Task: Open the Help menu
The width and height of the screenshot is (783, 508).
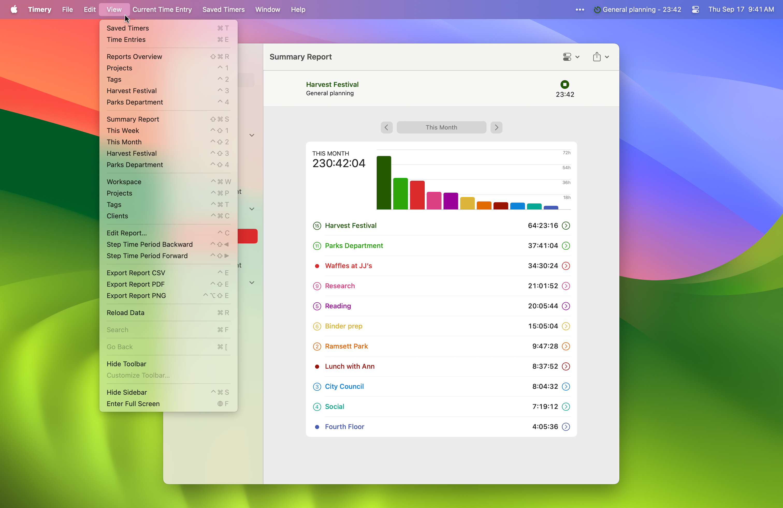Action: tap(298, 10)
